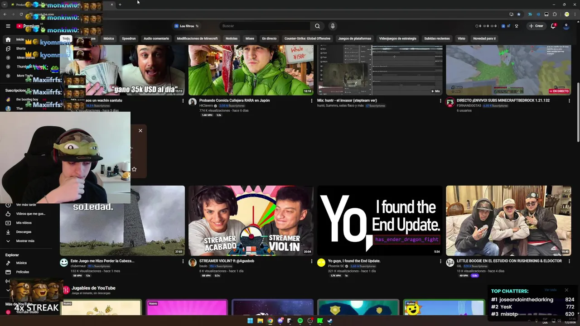Click the trophy extension icon in YouTube header
580x326 pixels.
517,26
